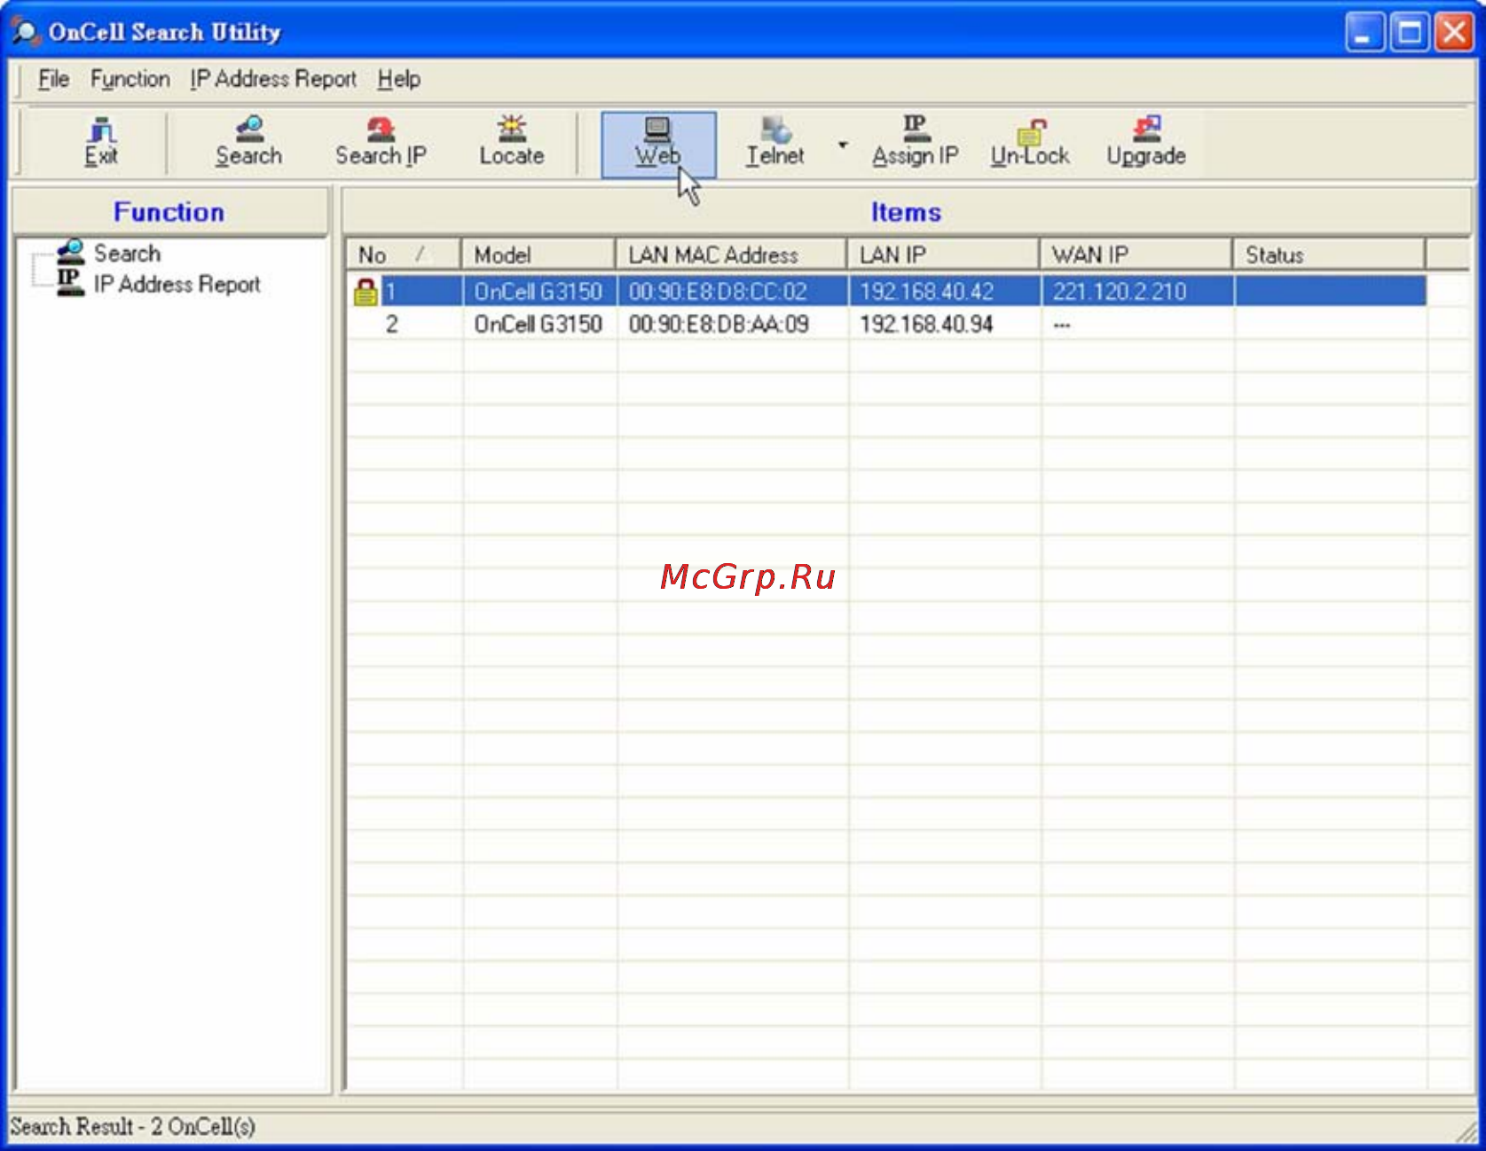Start a Search from the toolbar
Image resolution: width=1486 pixels, height=1151 pixels.
point(249,143)
